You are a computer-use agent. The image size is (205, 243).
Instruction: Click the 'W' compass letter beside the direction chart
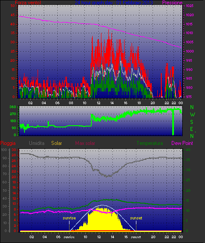coord(192,115)
